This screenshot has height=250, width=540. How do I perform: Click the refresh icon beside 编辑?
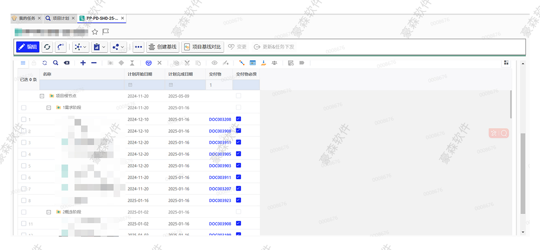(x=47, y=47)
